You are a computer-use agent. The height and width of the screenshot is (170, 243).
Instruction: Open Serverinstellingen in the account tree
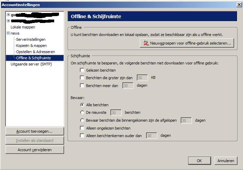(x=31, y=39)
